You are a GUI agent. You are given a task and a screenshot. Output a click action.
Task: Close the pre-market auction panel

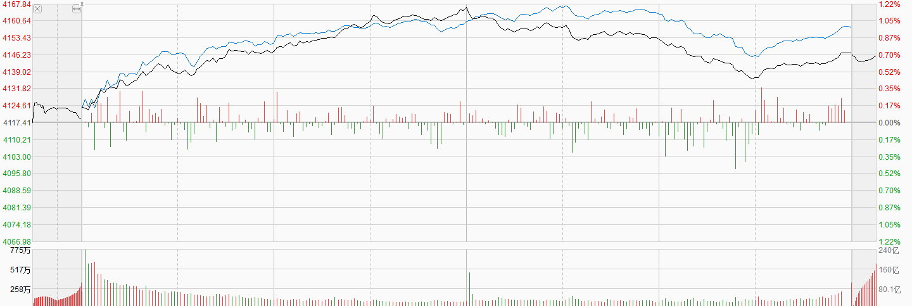pos(37,9)
